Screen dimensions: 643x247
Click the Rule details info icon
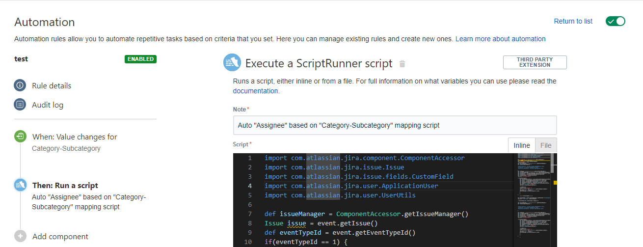pos(20,85)
